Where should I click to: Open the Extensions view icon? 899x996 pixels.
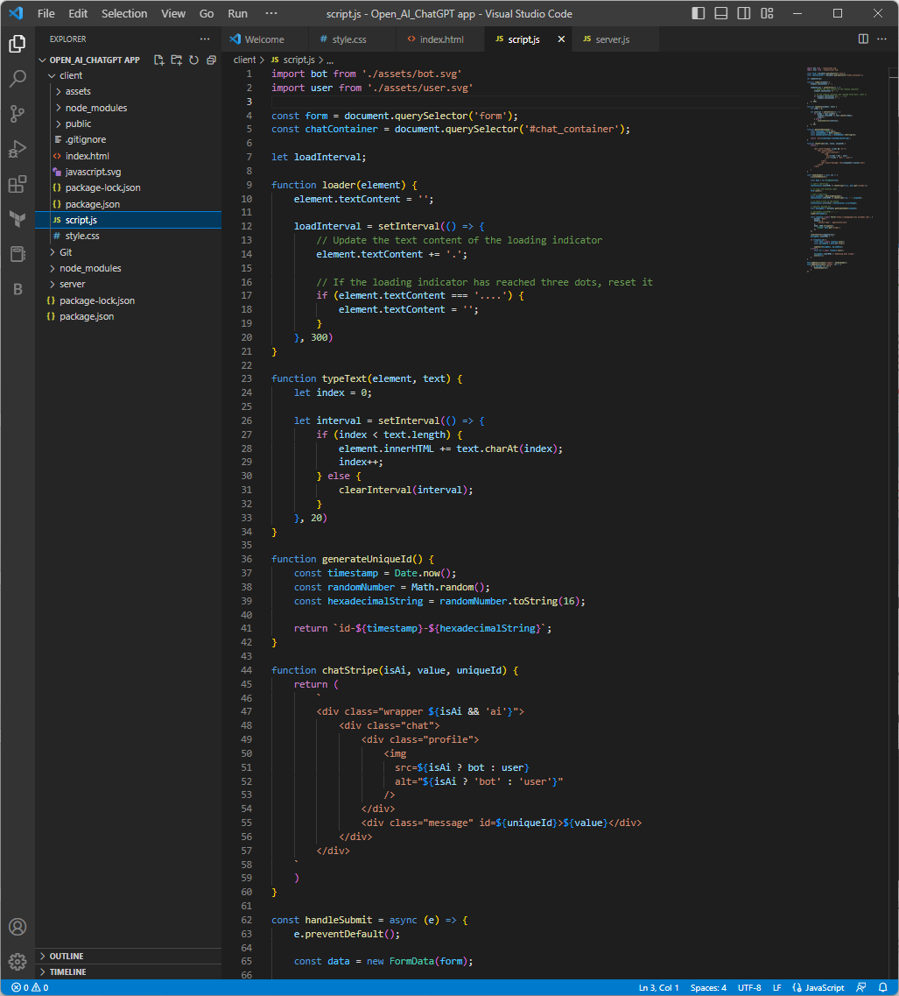18,184
